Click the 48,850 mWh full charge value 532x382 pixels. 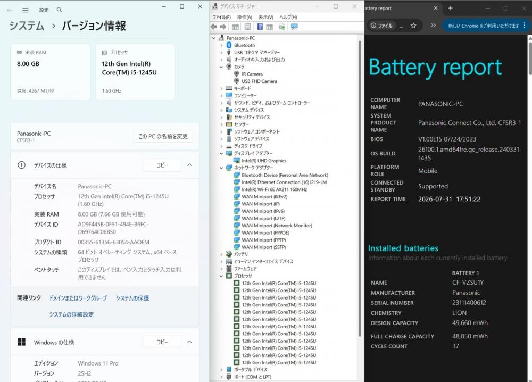pyautogui.click(x=470, y=336)
